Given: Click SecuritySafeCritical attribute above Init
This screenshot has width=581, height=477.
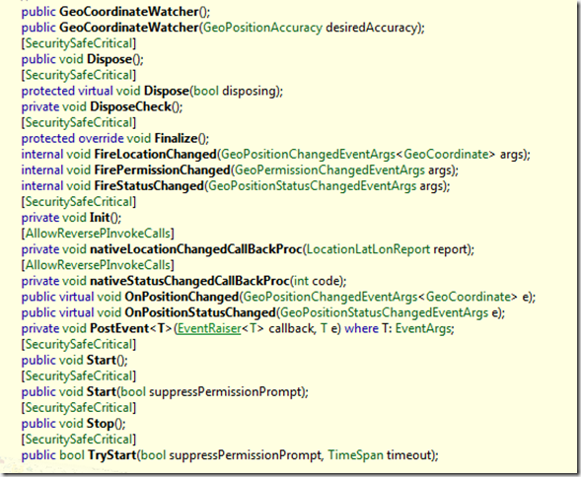Looking at the screenshot, I should coord(79,202).
